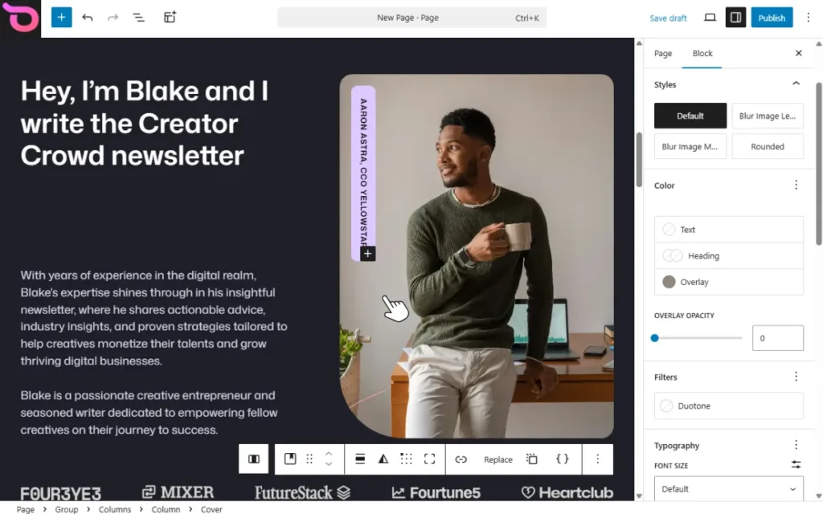The image size is (823, 514).
Task: Click the Publish button
Action: 771,18
